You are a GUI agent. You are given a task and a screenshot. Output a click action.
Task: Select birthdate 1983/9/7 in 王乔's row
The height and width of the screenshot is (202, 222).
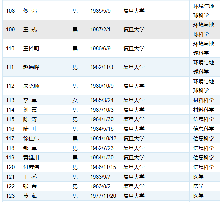pyautogui.click(x=100, y=177)
